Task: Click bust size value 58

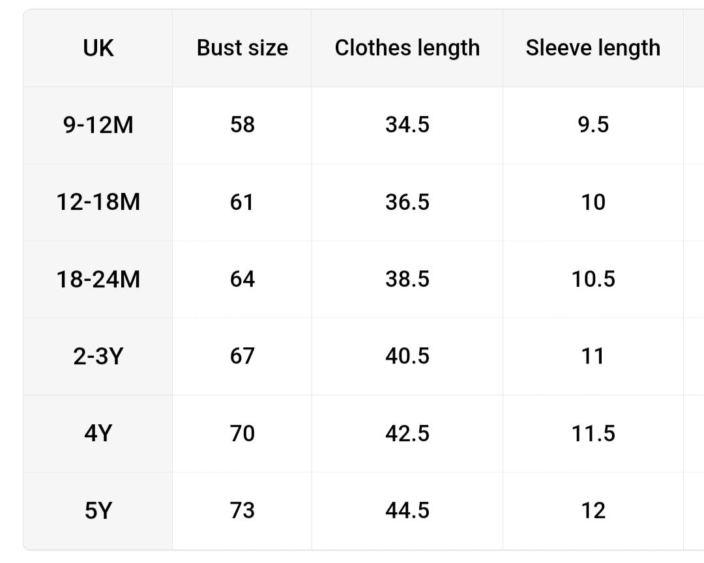Action: [x=242, y=124]
